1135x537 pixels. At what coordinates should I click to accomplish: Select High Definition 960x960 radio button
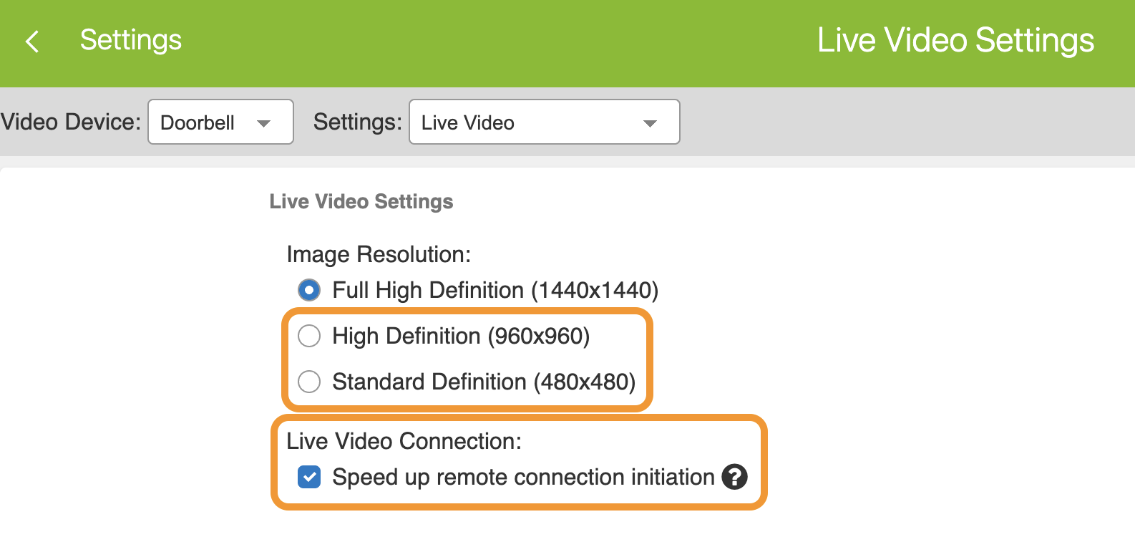[x=309, y=336]
